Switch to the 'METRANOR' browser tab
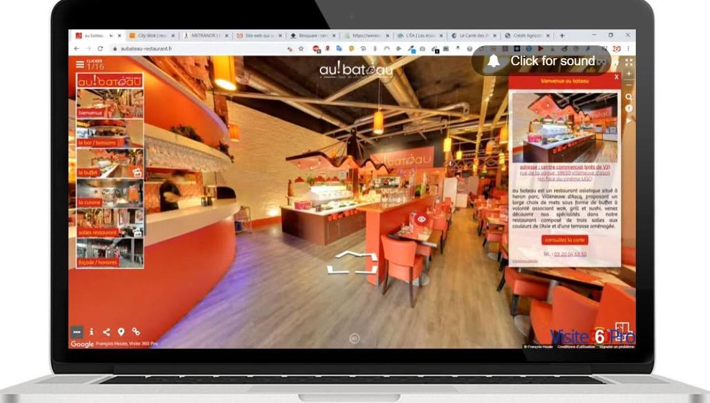The height and width of the screenshot is (403, 710). click(x=206, y=35)
